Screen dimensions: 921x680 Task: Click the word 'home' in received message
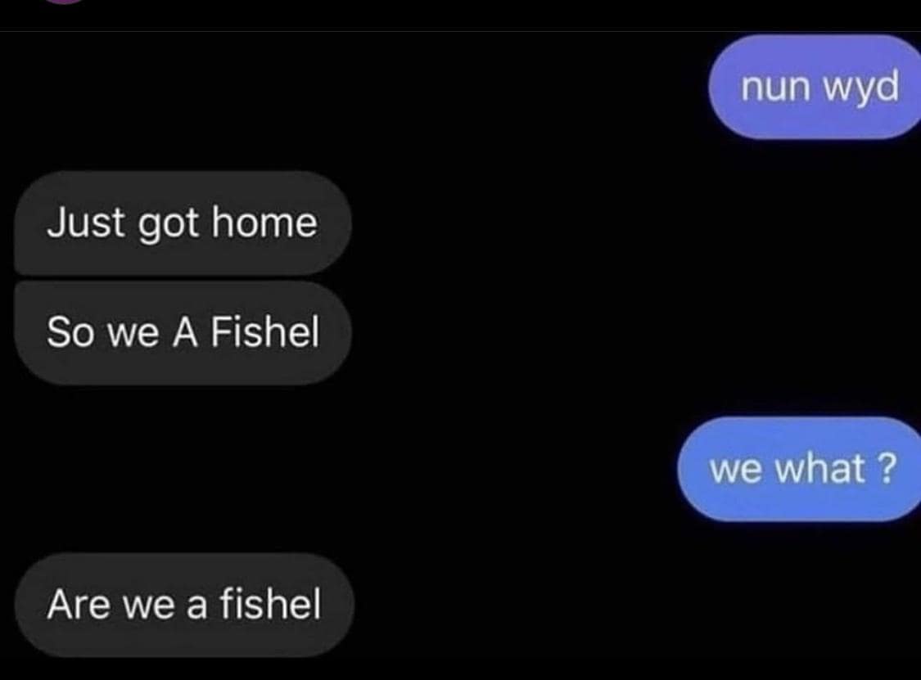point(264,223)
